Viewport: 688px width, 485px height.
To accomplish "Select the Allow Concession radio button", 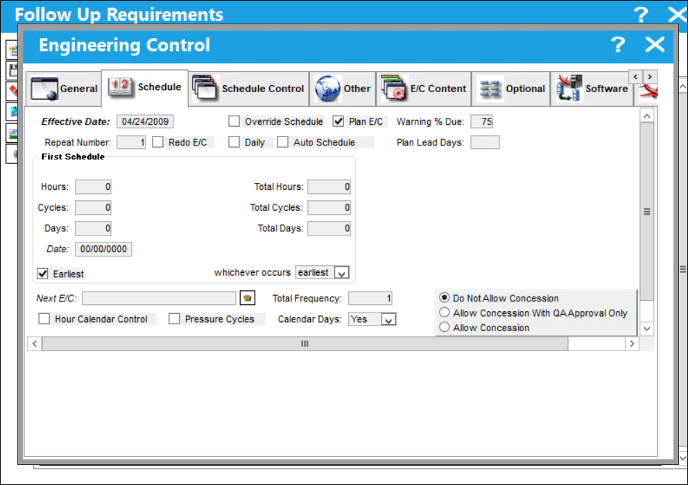I will [445, 327].
